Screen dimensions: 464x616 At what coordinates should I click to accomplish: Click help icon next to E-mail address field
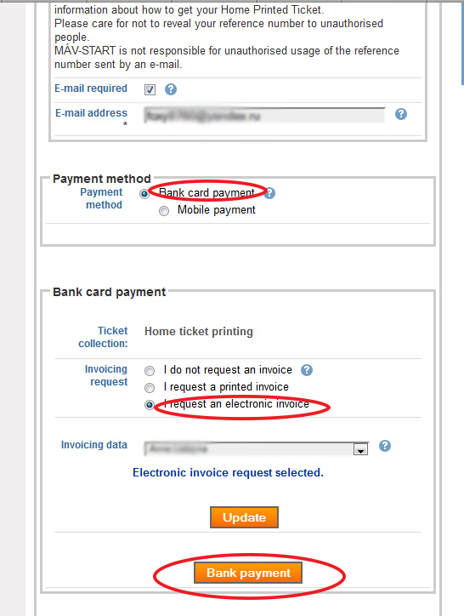click(x=401, y=114)
